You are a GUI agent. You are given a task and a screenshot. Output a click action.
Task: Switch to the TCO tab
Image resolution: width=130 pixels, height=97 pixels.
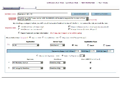(28, 8)
